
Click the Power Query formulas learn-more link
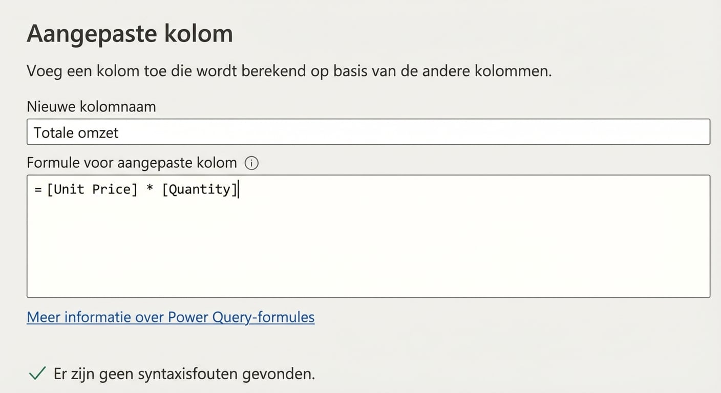click(170, 317)
